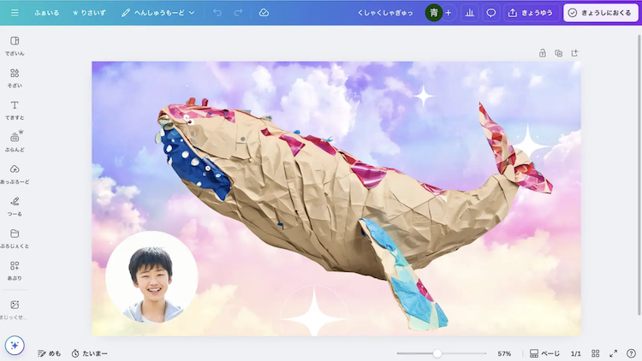The image size is (642, 361).
Task: Open the つーる drawing tools panel
Action: click(15, 205)
